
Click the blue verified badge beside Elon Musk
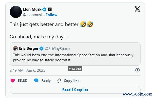point(44,9)
